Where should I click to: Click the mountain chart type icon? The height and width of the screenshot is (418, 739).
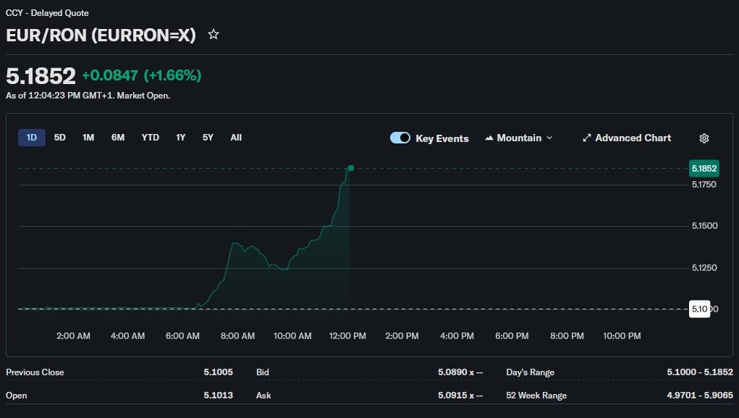(489, 138)
